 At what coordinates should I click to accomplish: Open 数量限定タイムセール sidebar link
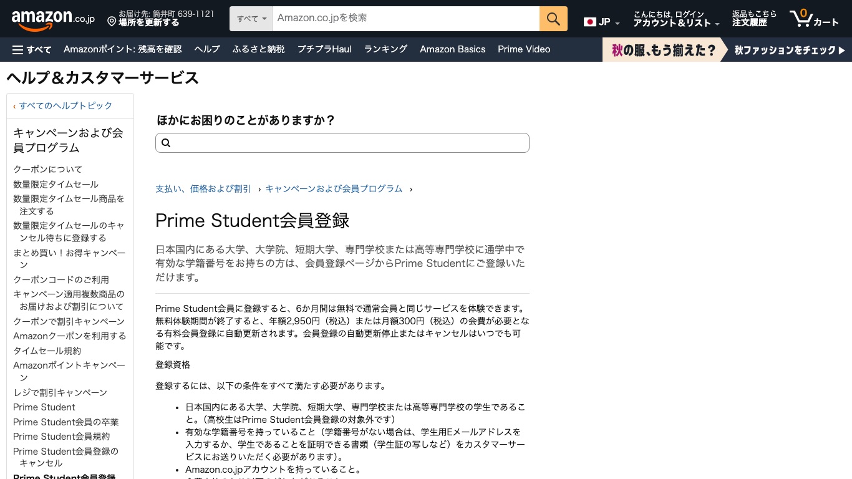56,185
